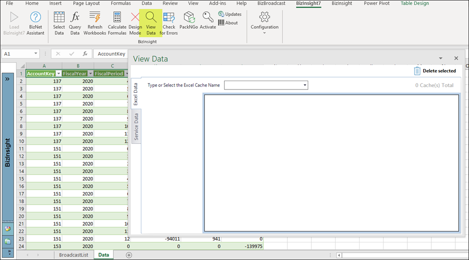This screenshot has height=260, width=469.
Task: Select cell with value 153 in row 24
Action: 44,246
